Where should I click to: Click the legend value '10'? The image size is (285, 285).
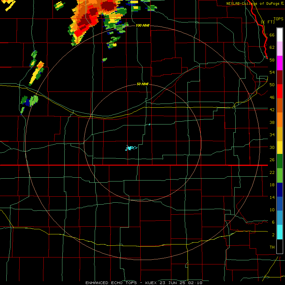coord(272,210)
